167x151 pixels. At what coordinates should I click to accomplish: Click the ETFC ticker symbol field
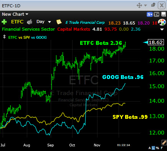click(17, 22)
